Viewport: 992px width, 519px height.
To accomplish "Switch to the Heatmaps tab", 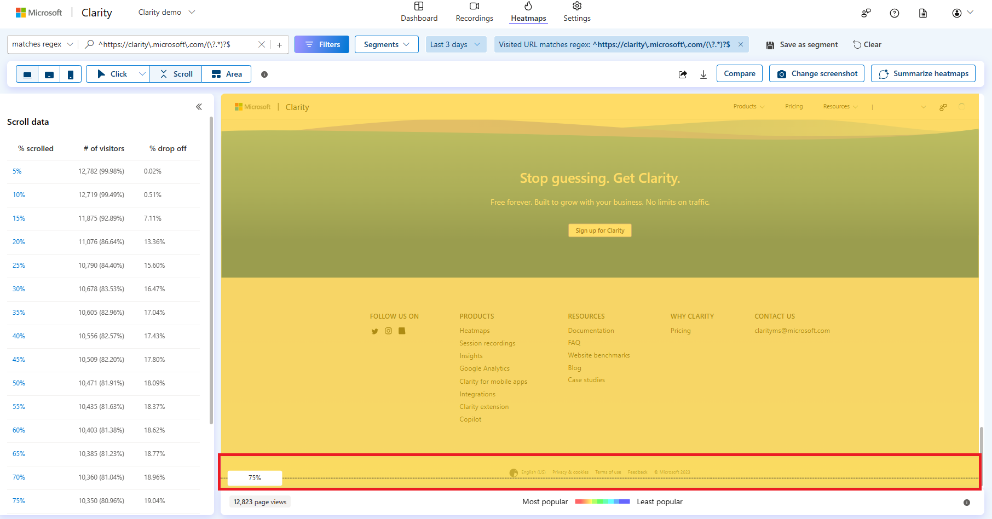I will tap(528, 12).
